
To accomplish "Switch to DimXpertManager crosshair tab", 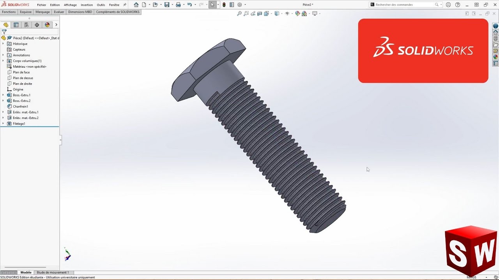I will (x=37, y=25).
